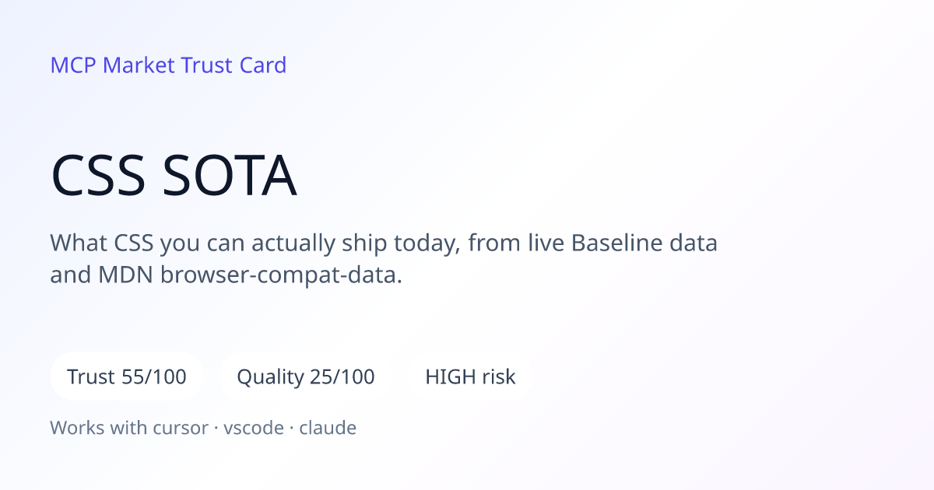Click the word claude in the compatibility line

pos(328,428)
